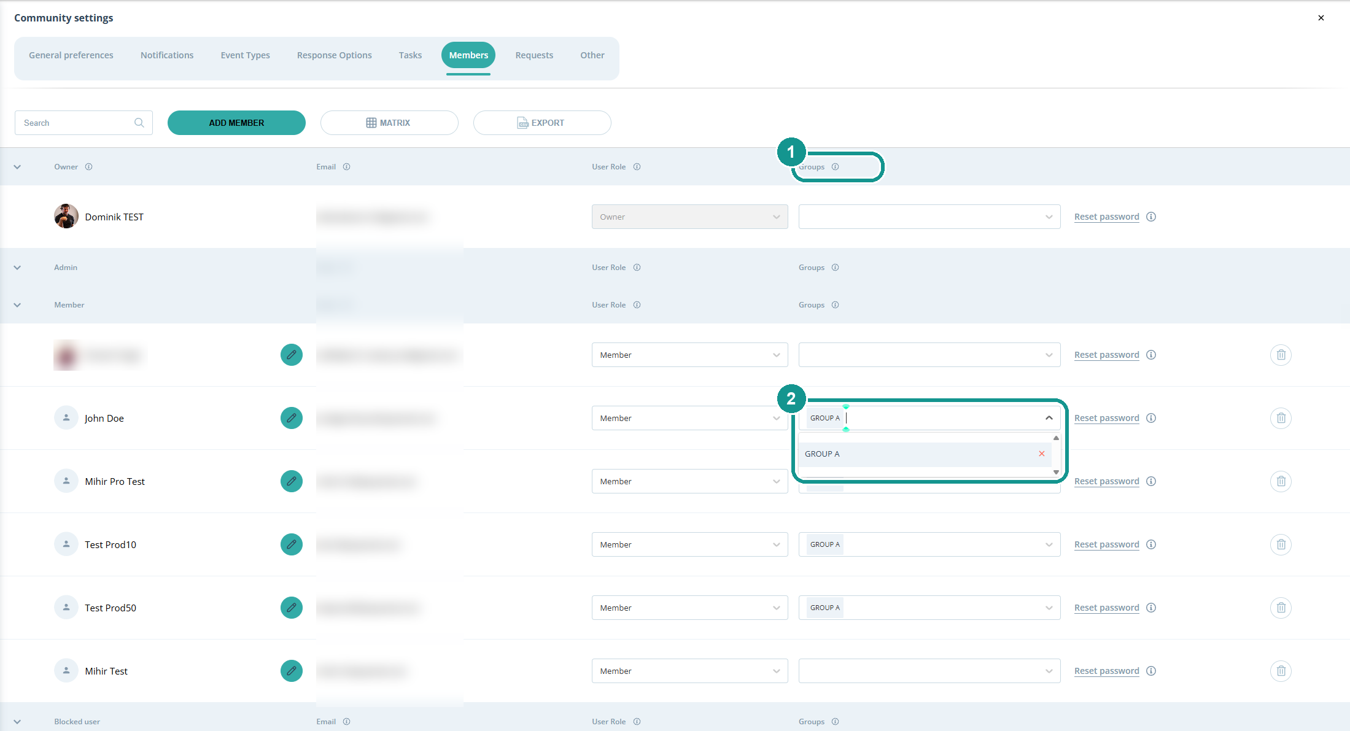Click the name Mihir Pro Test

click(115, 481)
